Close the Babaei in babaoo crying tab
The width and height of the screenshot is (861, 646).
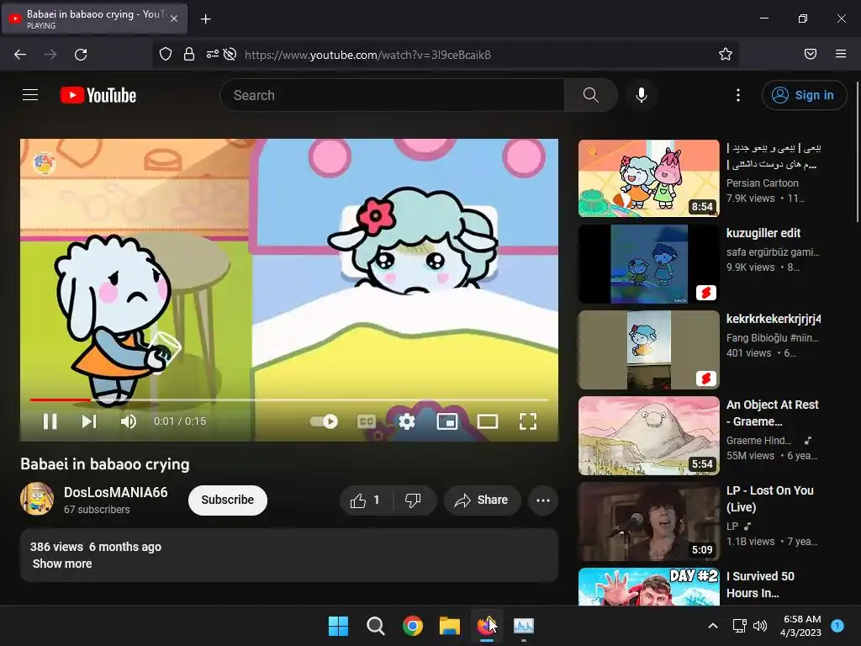[x=174, y=19]
